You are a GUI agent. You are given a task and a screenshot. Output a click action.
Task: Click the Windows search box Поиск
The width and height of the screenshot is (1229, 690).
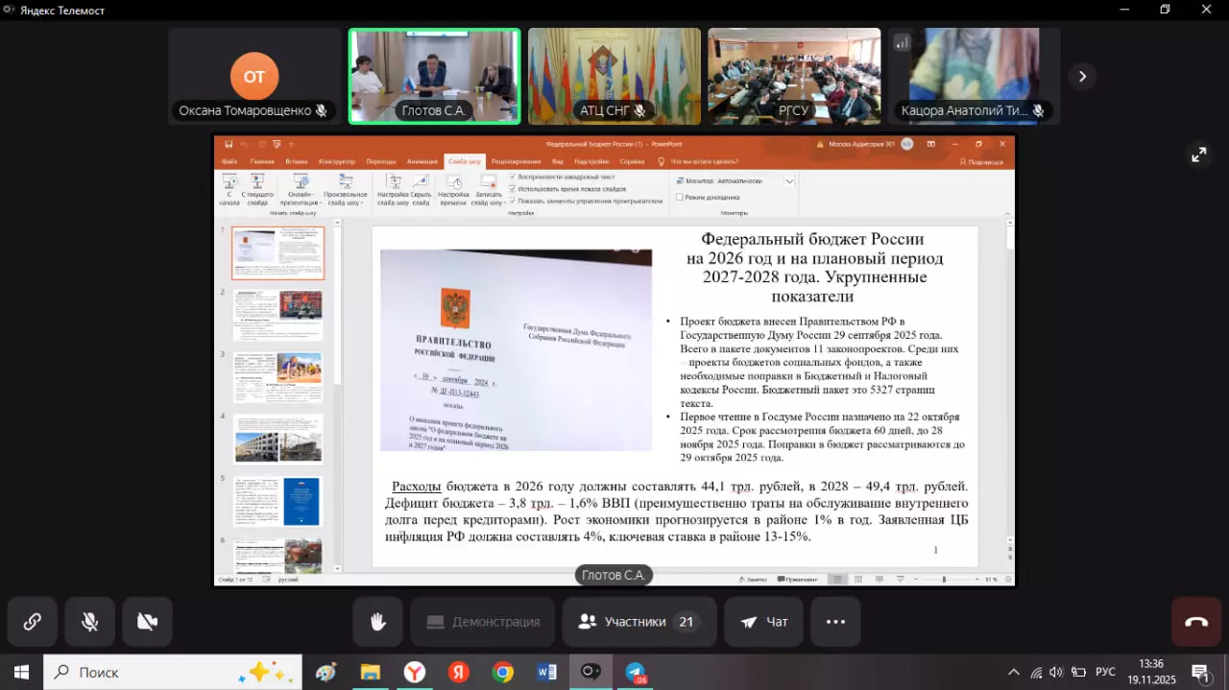coord(173,672)
